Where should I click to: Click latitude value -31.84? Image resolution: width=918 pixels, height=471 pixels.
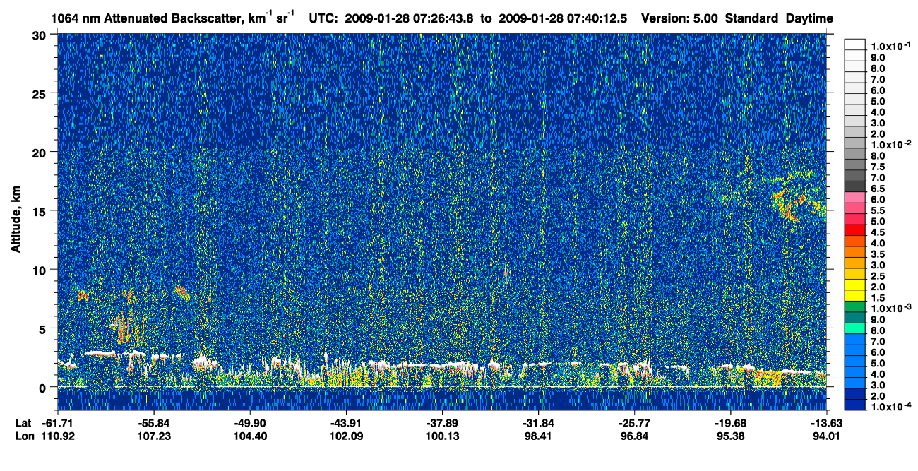tap(539, 422)
